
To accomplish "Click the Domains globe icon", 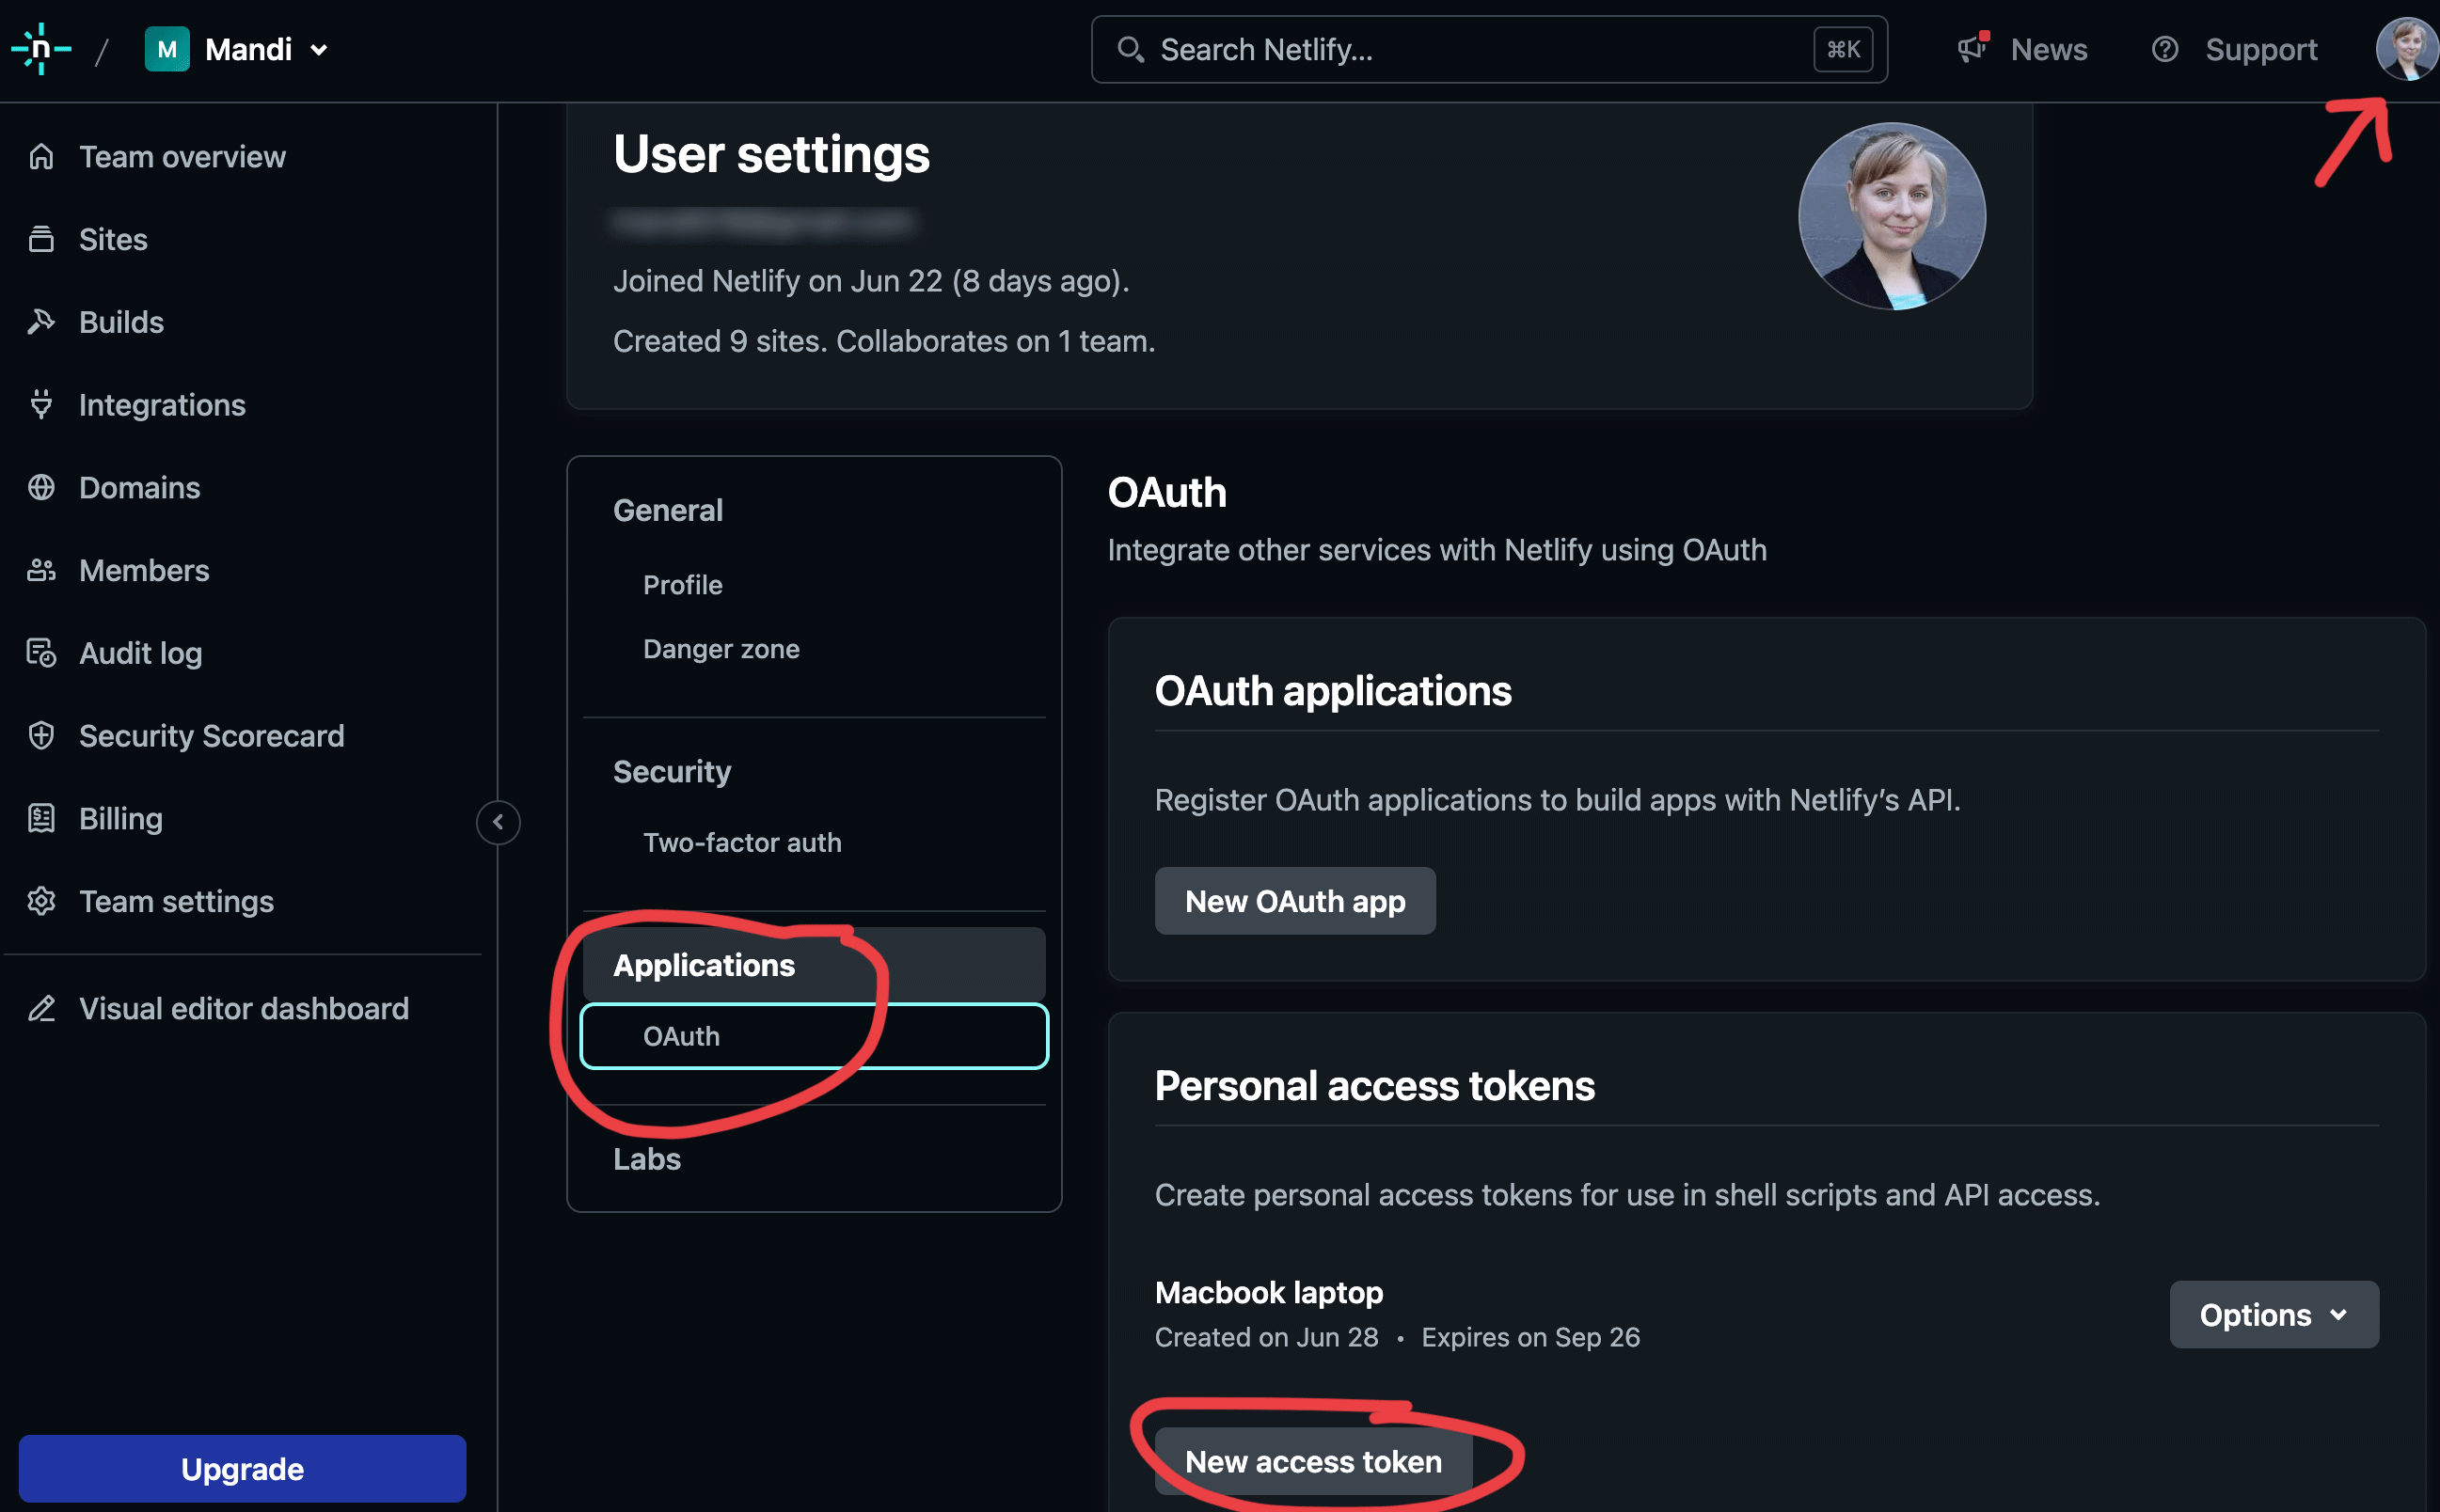I will (x=41, y=488).
